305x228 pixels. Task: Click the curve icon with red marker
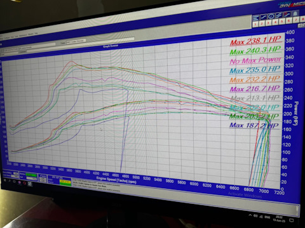[287, 15]
